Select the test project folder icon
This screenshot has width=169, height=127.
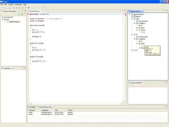5,19
